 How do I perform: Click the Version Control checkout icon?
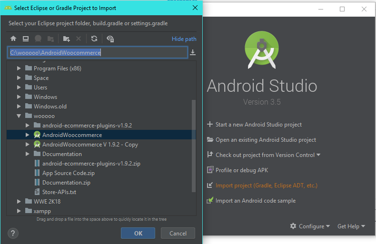click(x=210, y=155)
